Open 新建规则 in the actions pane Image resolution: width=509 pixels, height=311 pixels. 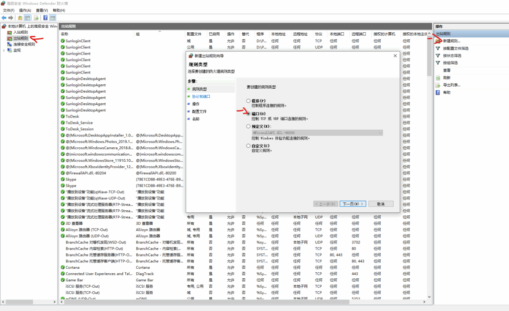(451, 41)
